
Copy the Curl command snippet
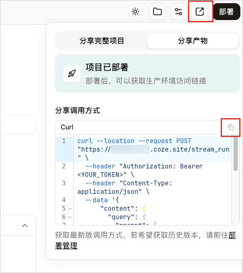point(231,127)
